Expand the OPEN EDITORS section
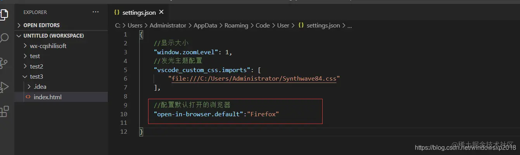 pos(61,25)
